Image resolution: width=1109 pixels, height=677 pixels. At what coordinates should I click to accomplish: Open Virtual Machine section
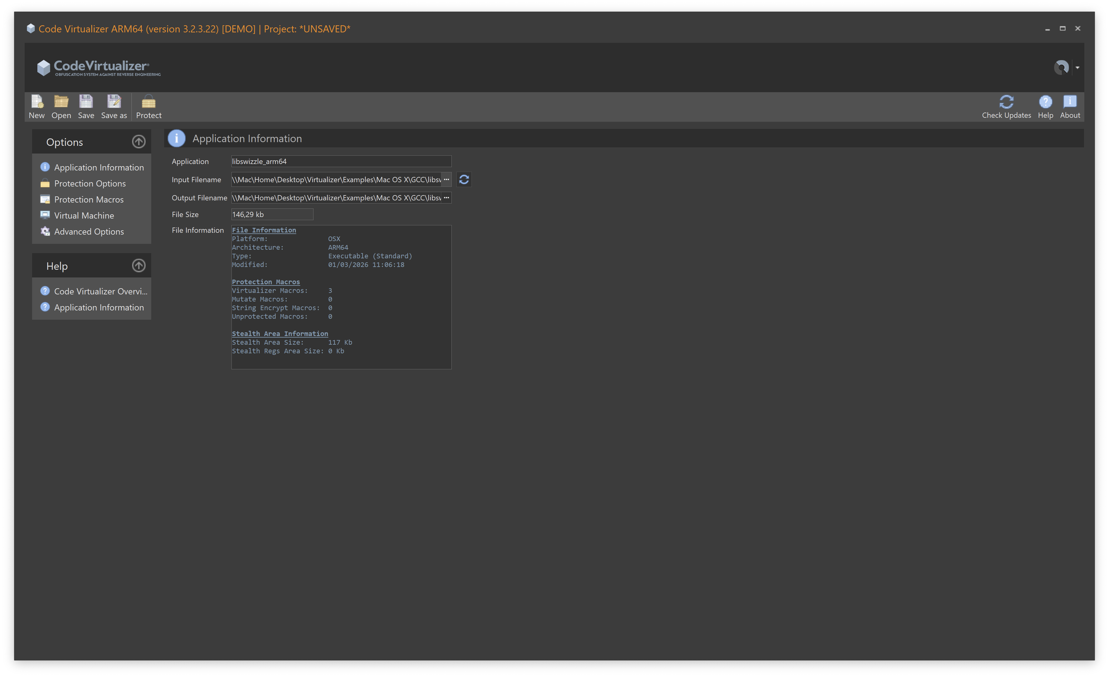click(77, 216)
